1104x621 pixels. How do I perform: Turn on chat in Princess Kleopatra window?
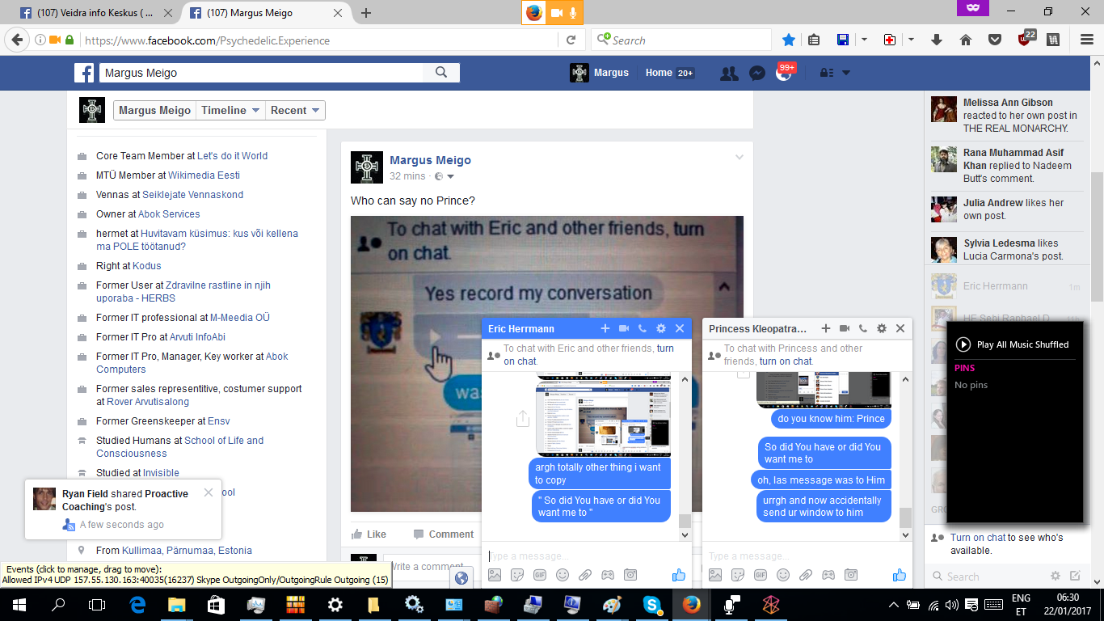786,361
